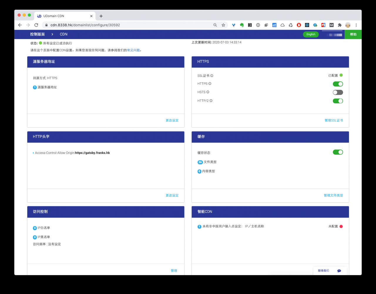Go to 控制版面 in the breadcrumb
The width and height of the screenshot is (376, 294).
[37, 34]
